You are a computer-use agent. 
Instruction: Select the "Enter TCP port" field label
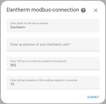pos(39,61)
